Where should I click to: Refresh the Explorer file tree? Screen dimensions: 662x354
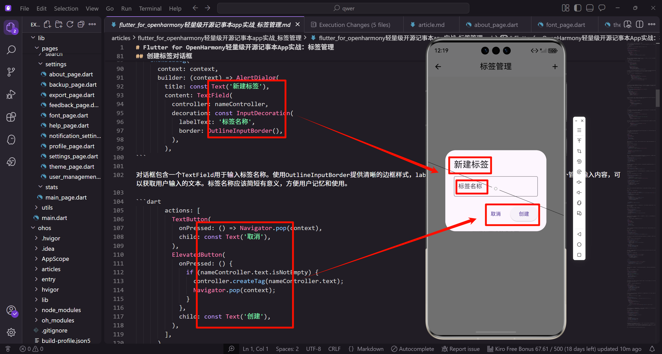click(x=70, y=25)
